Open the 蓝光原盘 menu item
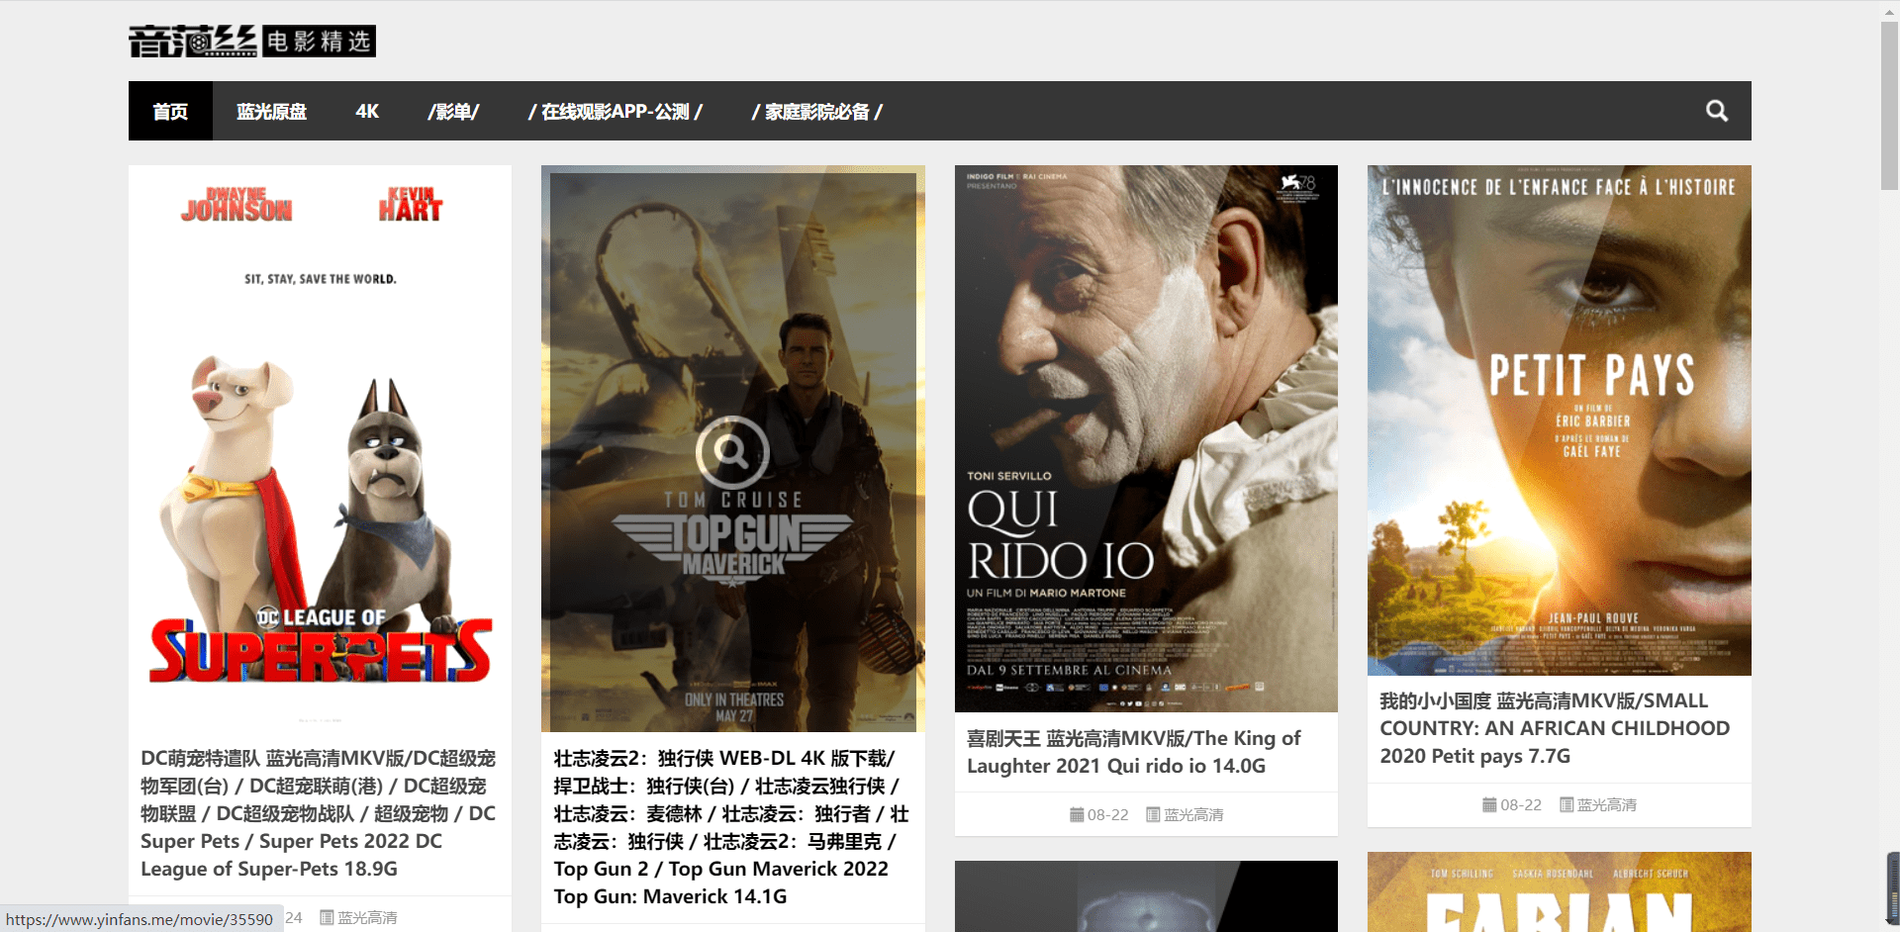 point(271,111)
